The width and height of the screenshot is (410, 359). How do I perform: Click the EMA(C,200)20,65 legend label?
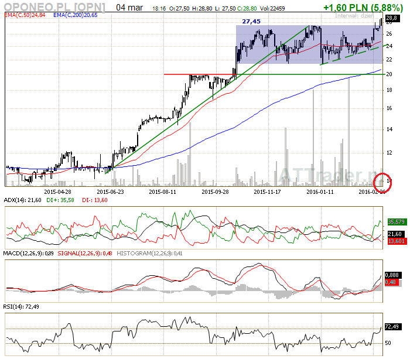click(x=76, y=15)
